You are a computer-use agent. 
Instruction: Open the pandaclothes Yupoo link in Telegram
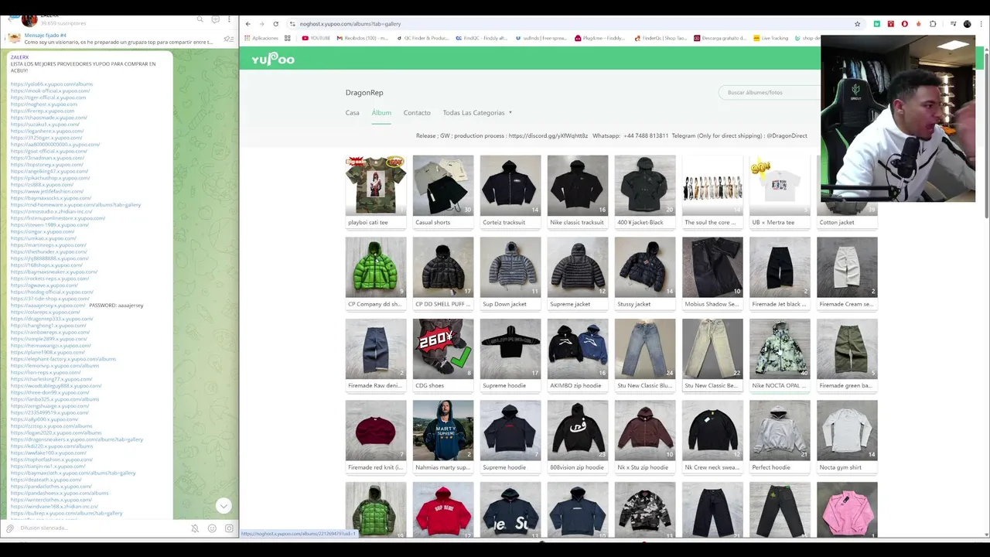(51, 486)
